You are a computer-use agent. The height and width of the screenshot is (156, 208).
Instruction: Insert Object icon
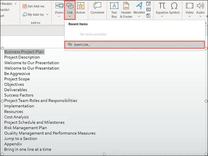click(148, 16)
